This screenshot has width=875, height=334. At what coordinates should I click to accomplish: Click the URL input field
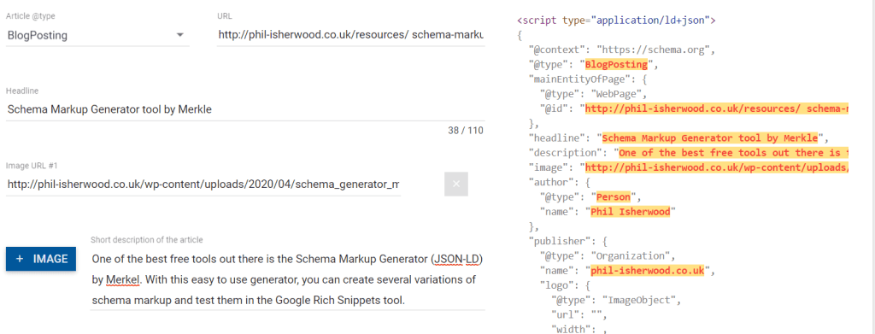click(350, 36)
